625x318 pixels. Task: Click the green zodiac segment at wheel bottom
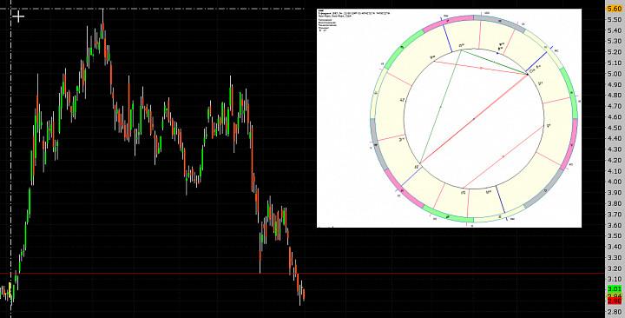pos(447,215)
